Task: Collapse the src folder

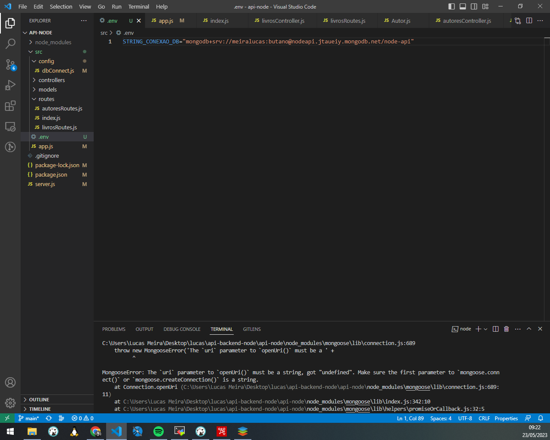Action: [x=57, y=52]
